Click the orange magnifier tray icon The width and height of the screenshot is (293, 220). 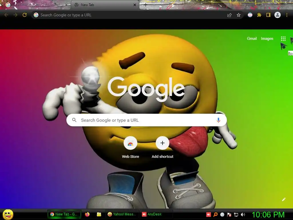pos(215,215)
